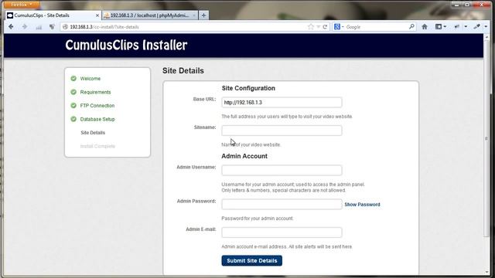Click the Base URL input field
495x278 pixels.
[x=282, y=103]
